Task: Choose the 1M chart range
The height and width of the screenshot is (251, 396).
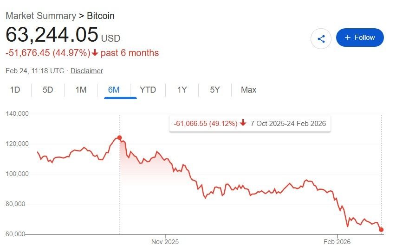Action: click(x=81, y=90)
